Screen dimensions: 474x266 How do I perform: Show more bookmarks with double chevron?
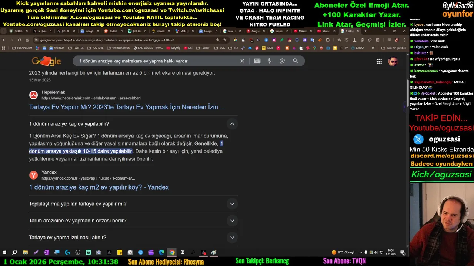373,48
